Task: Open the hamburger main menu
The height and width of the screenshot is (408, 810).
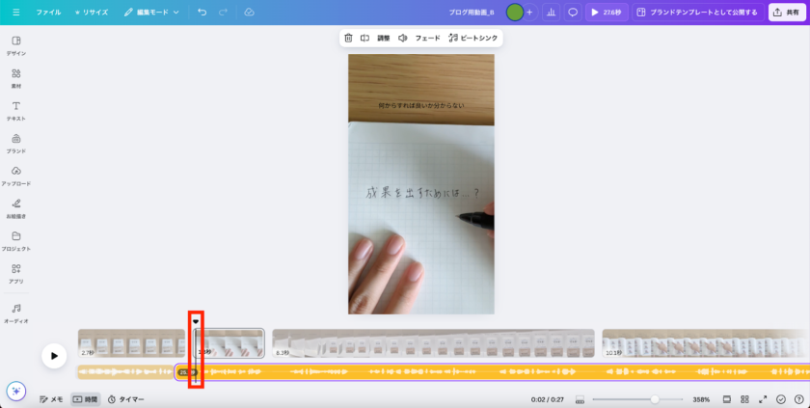Action: point(15,12)
